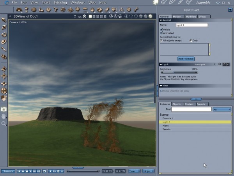
Task: Click the camera icon in left toolbar
Action: (x=4, y=109)
